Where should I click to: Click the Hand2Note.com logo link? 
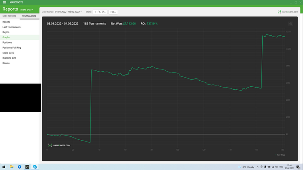click(287, 12)
